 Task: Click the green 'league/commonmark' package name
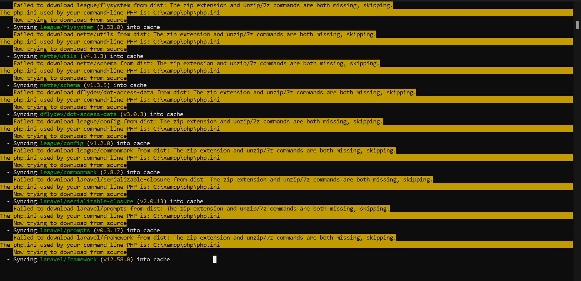pyautogui.click(x=68, y=172)
